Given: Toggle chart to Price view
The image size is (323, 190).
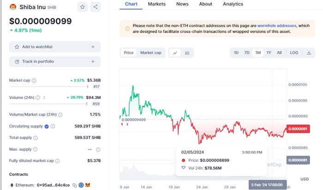Looking at the screenshot, I should 129,53.
